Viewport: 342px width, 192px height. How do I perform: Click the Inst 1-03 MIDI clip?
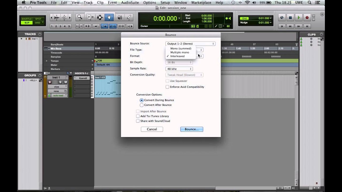tap(107, 87)
